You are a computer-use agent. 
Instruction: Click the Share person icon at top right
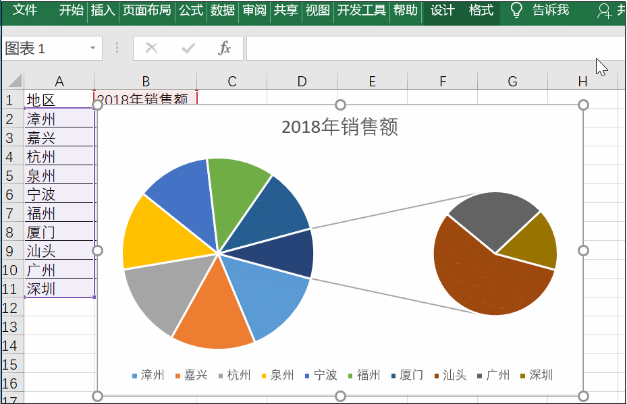(x=604, y=11)
